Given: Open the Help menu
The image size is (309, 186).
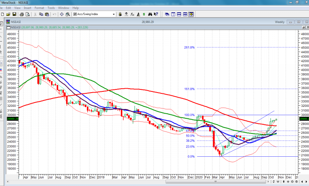Looking at the screenshot, I should 76,8.
